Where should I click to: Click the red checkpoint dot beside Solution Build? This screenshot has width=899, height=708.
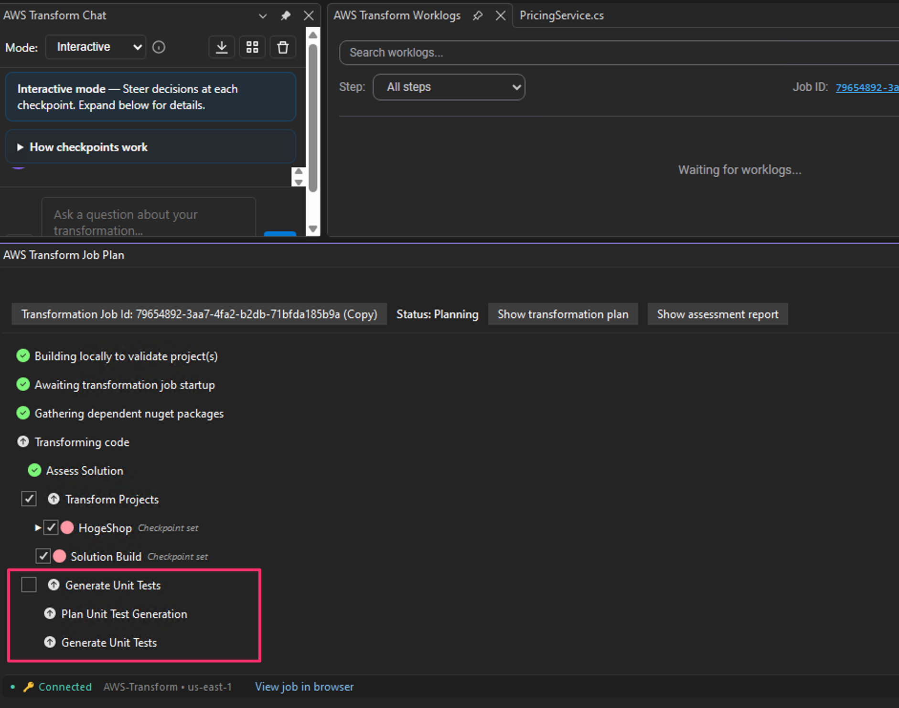point(60,556)
